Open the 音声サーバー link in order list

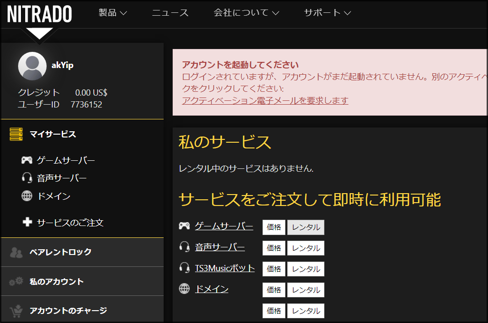220,247
